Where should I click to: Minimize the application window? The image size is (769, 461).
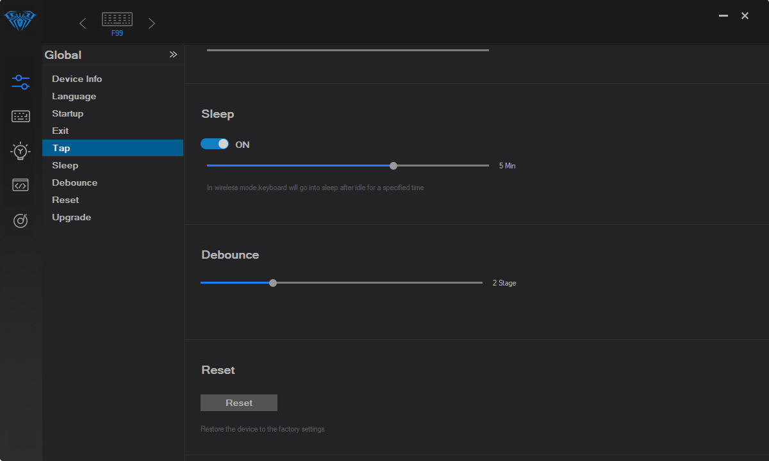coord(724,16)
